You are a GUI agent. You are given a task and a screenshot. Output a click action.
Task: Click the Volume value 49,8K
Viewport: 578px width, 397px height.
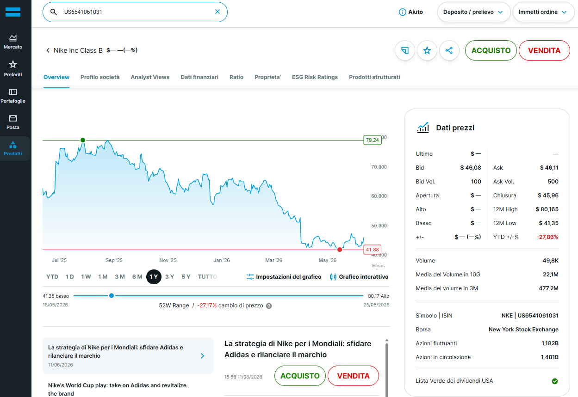[x=551, y=261]
